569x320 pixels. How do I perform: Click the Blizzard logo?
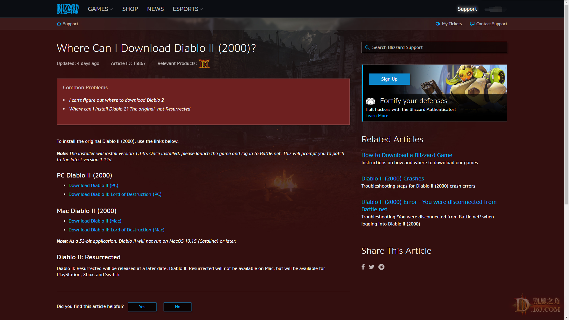[68, 9]
